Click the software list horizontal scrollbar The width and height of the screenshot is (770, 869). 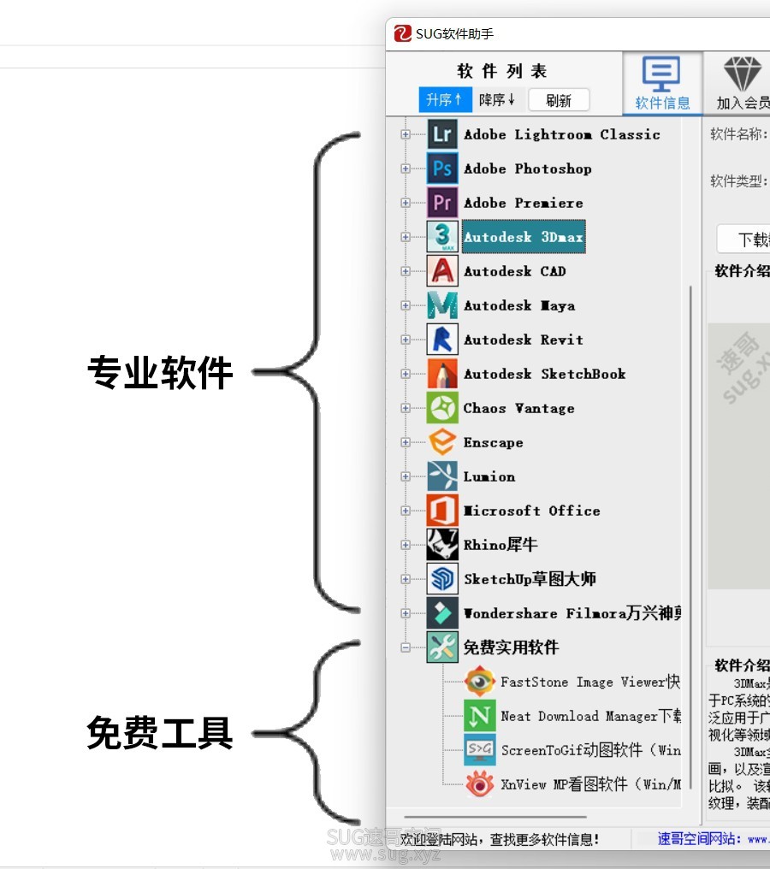[495, 816]
